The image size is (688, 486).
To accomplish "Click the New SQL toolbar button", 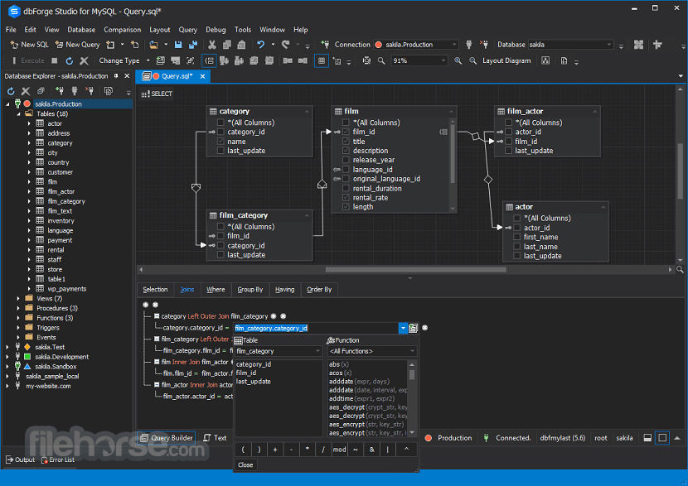I will click(x=29, y=45).
